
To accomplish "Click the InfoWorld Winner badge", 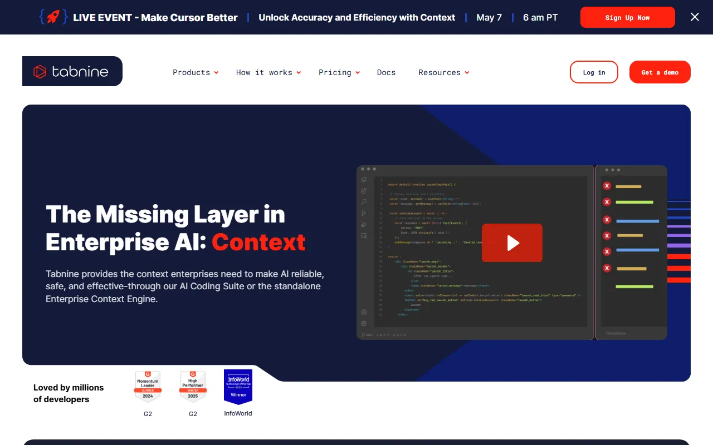I will (x=238, y=387).
